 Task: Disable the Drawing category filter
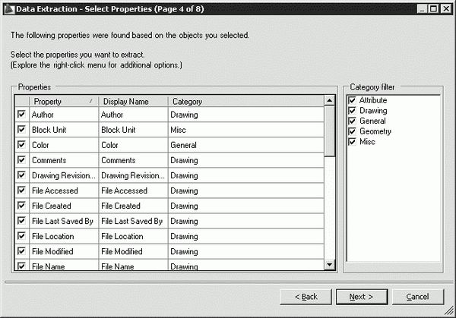click(x=352, y=111)
